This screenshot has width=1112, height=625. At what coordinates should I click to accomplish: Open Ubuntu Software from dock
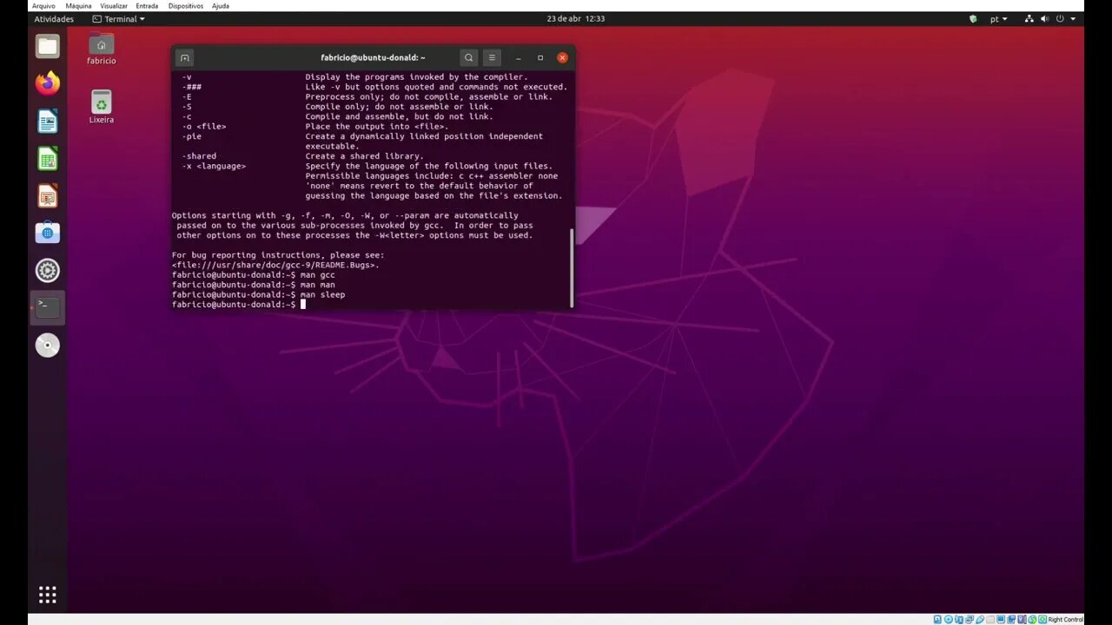48,233
